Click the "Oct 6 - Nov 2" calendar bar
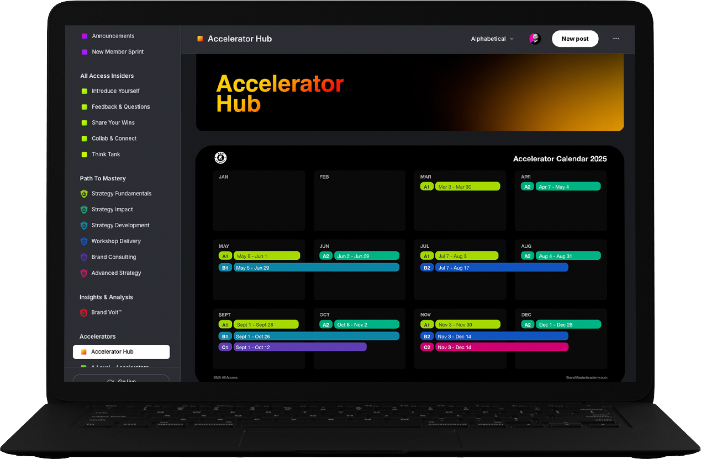The image size is (701, 459). pos(367,324)
